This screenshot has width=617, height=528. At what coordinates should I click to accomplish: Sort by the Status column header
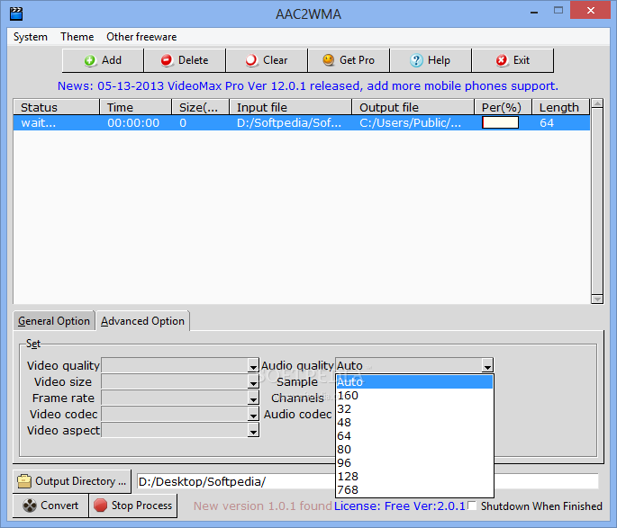point(56,107)
